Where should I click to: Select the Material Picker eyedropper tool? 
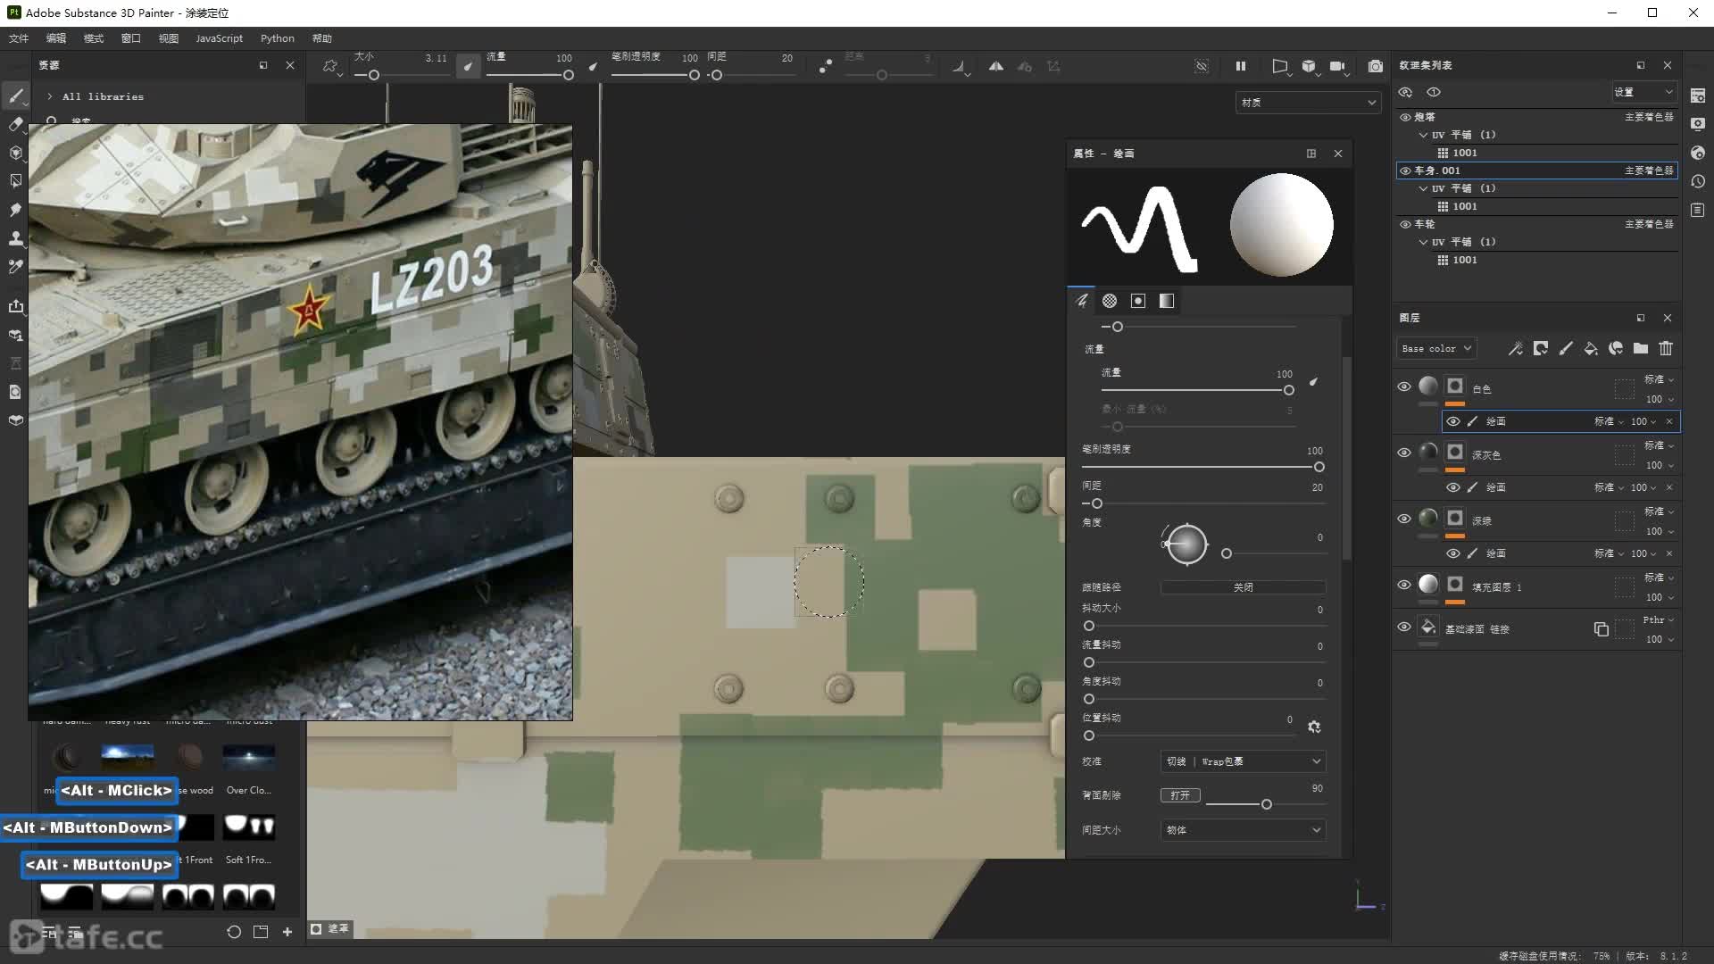(15, 267)
